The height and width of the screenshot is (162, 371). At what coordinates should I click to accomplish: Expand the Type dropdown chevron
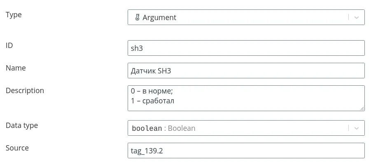click(356, 18)
